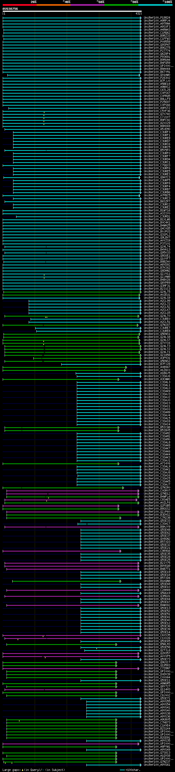Click the UniRef100_A8PYW1 label
Image resolution: width=175 pixels, height=772 pixels.
tap(157, 747)
